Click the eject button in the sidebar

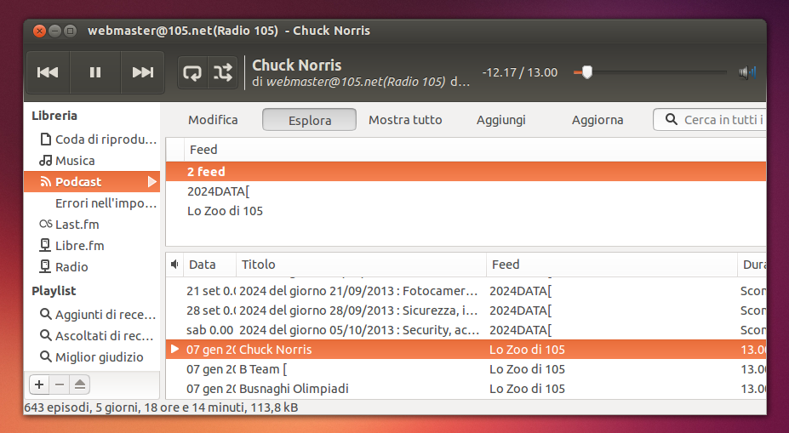point(79,385)
